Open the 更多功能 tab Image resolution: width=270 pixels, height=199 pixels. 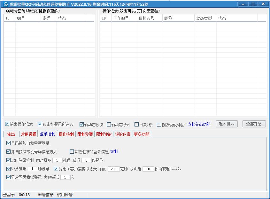(142, 134)
